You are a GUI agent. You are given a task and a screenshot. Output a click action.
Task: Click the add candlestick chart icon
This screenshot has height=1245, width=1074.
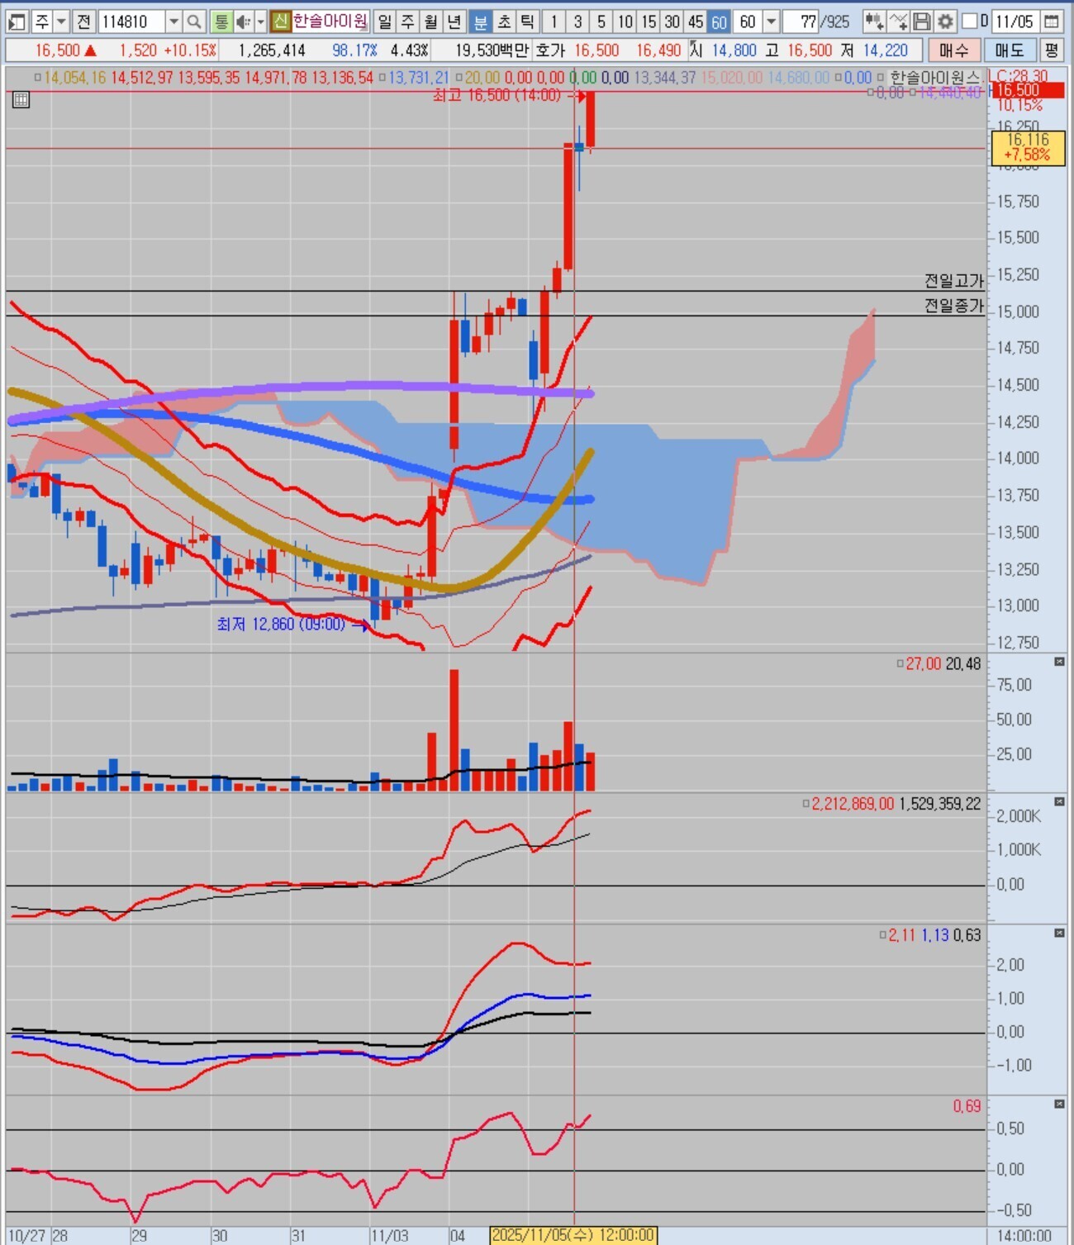874,21
